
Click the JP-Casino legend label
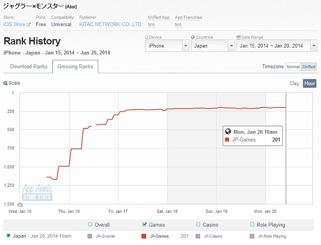213,236
